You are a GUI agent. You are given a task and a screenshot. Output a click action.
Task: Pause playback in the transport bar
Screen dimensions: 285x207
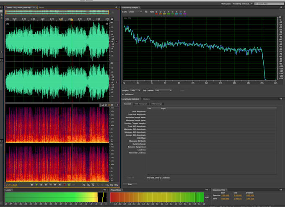pyautogui.click(x=41, y=184)
